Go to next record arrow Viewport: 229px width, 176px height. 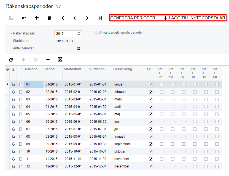coord(87,18)
